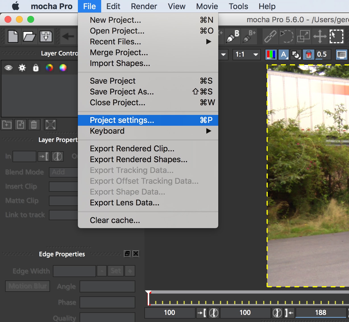Select the move crosshair arrows tool
Image resolution: width=349 pixels, height=322 pixels.
tap(320, 36)
